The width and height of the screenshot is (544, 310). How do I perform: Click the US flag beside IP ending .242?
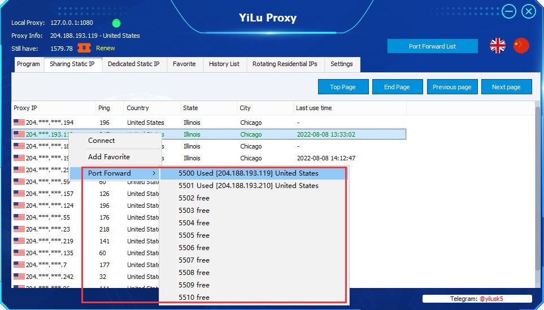pyautogui.click(x=19, y=276)
